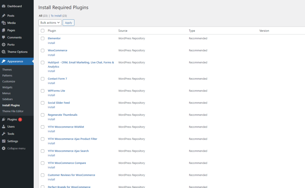Open Patterns in Appearance submenu

click(x=7, y=75)
